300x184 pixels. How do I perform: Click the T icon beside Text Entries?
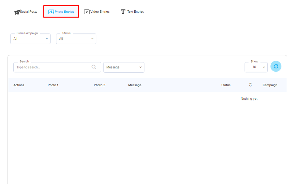tap(123, 12)
